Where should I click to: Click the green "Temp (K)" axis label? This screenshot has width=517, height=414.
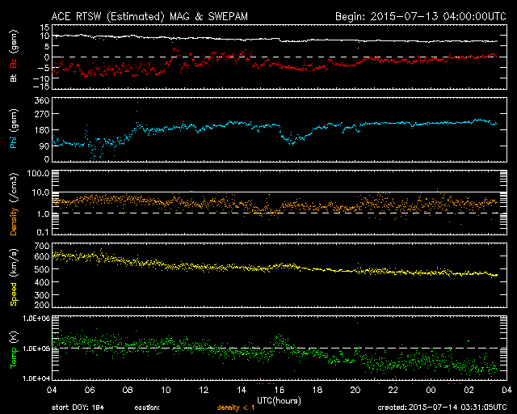[x=14, y=349]
